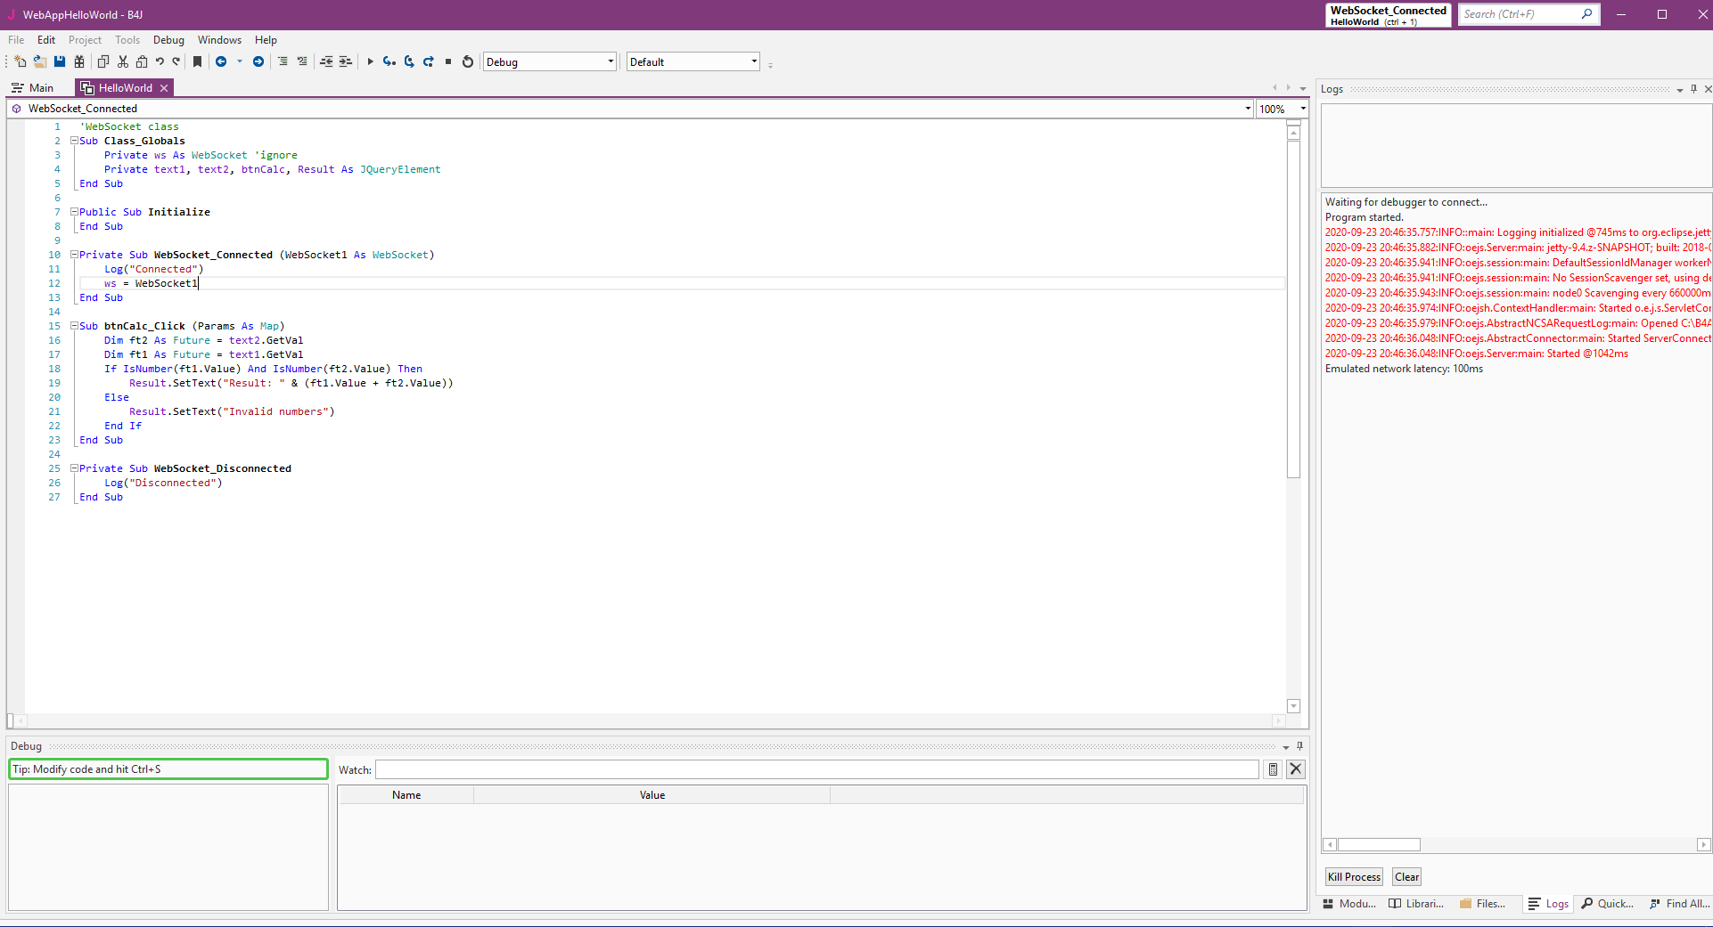Click the Open project toolbar icon
This screenshot has height=927, width=1713.
(40, 61)
